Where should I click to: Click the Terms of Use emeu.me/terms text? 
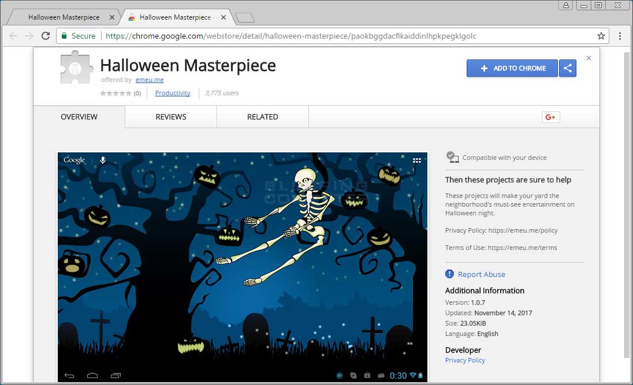pos(501,248)
